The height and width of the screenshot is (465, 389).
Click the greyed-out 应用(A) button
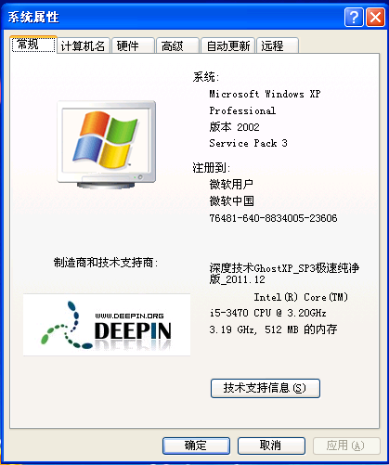click(x=346, y=446)
